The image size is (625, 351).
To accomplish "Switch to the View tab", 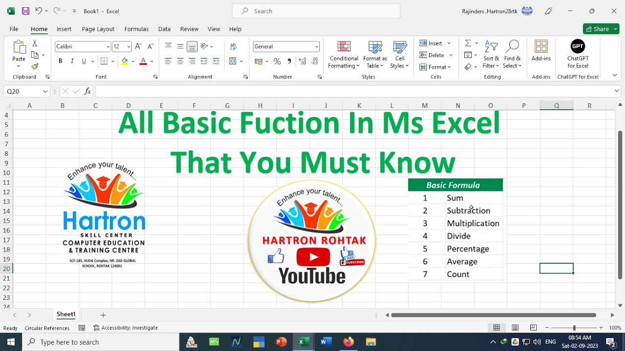I will pyautogui.click(x=214, y=29).
